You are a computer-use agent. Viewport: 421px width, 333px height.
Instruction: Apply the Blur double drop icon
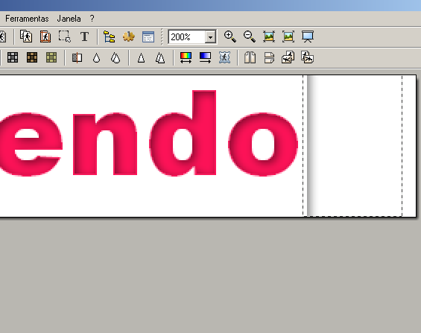coord(115,57)
